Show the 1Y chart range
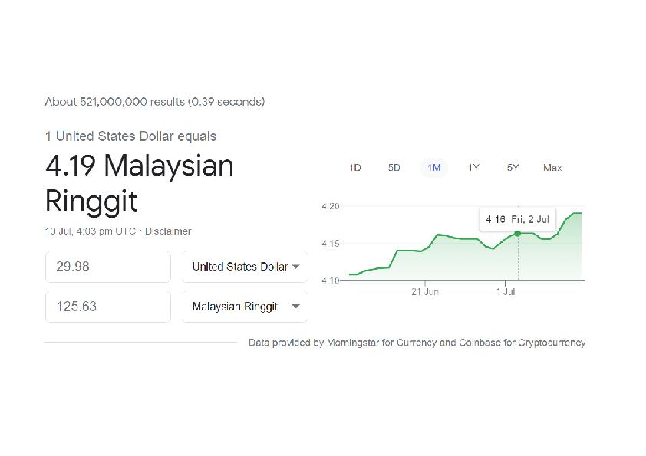646x456 pixels. pos(473,168)
